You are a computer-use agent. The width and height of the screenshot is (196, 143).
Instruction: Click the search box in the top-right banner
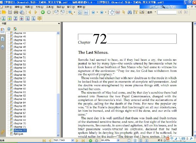(163, 7)
